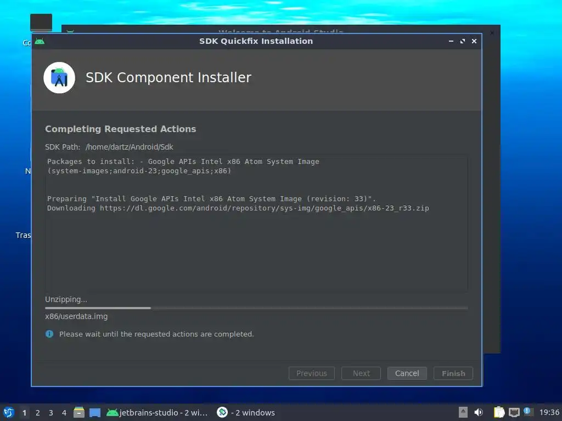Close the SDK Quickfix Installation dialog
The image size is (562, 421).
474,41
